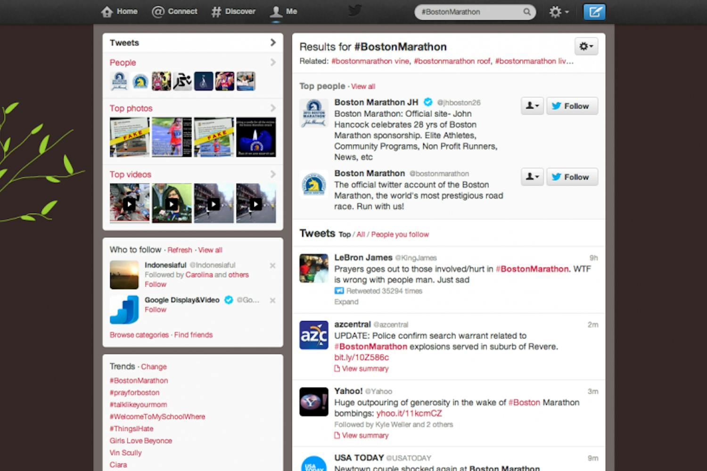Open the Connect tab
707x471 pixels.
tap(175, 11)
